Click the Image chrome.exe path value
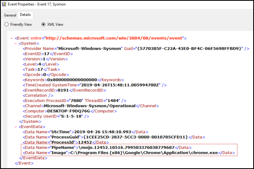The height and width of the screenshot is (169, 254). (x=144, y=153)
